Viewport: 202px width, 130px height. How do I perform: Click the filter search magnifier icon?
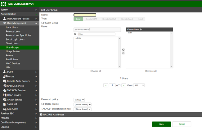pos(75,34)
